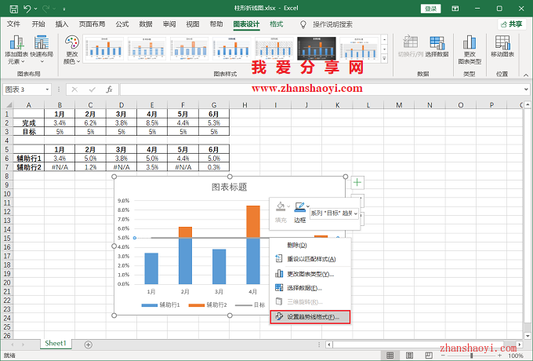Click the zoom slider handle
The height and width of the screenshot is (361, 533).
[x=472, y=356]
